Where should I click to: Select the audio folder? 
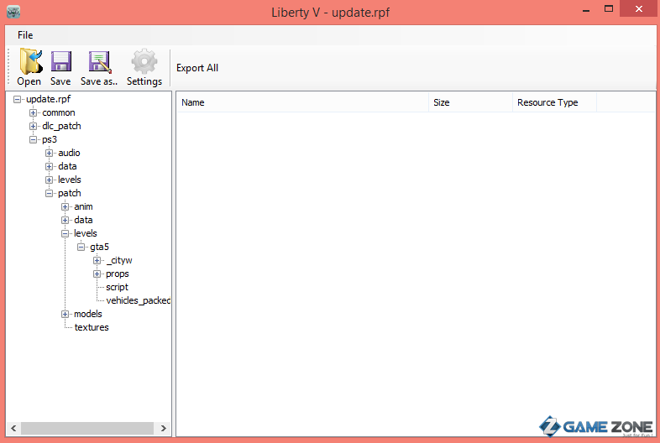tap(69, 154)
